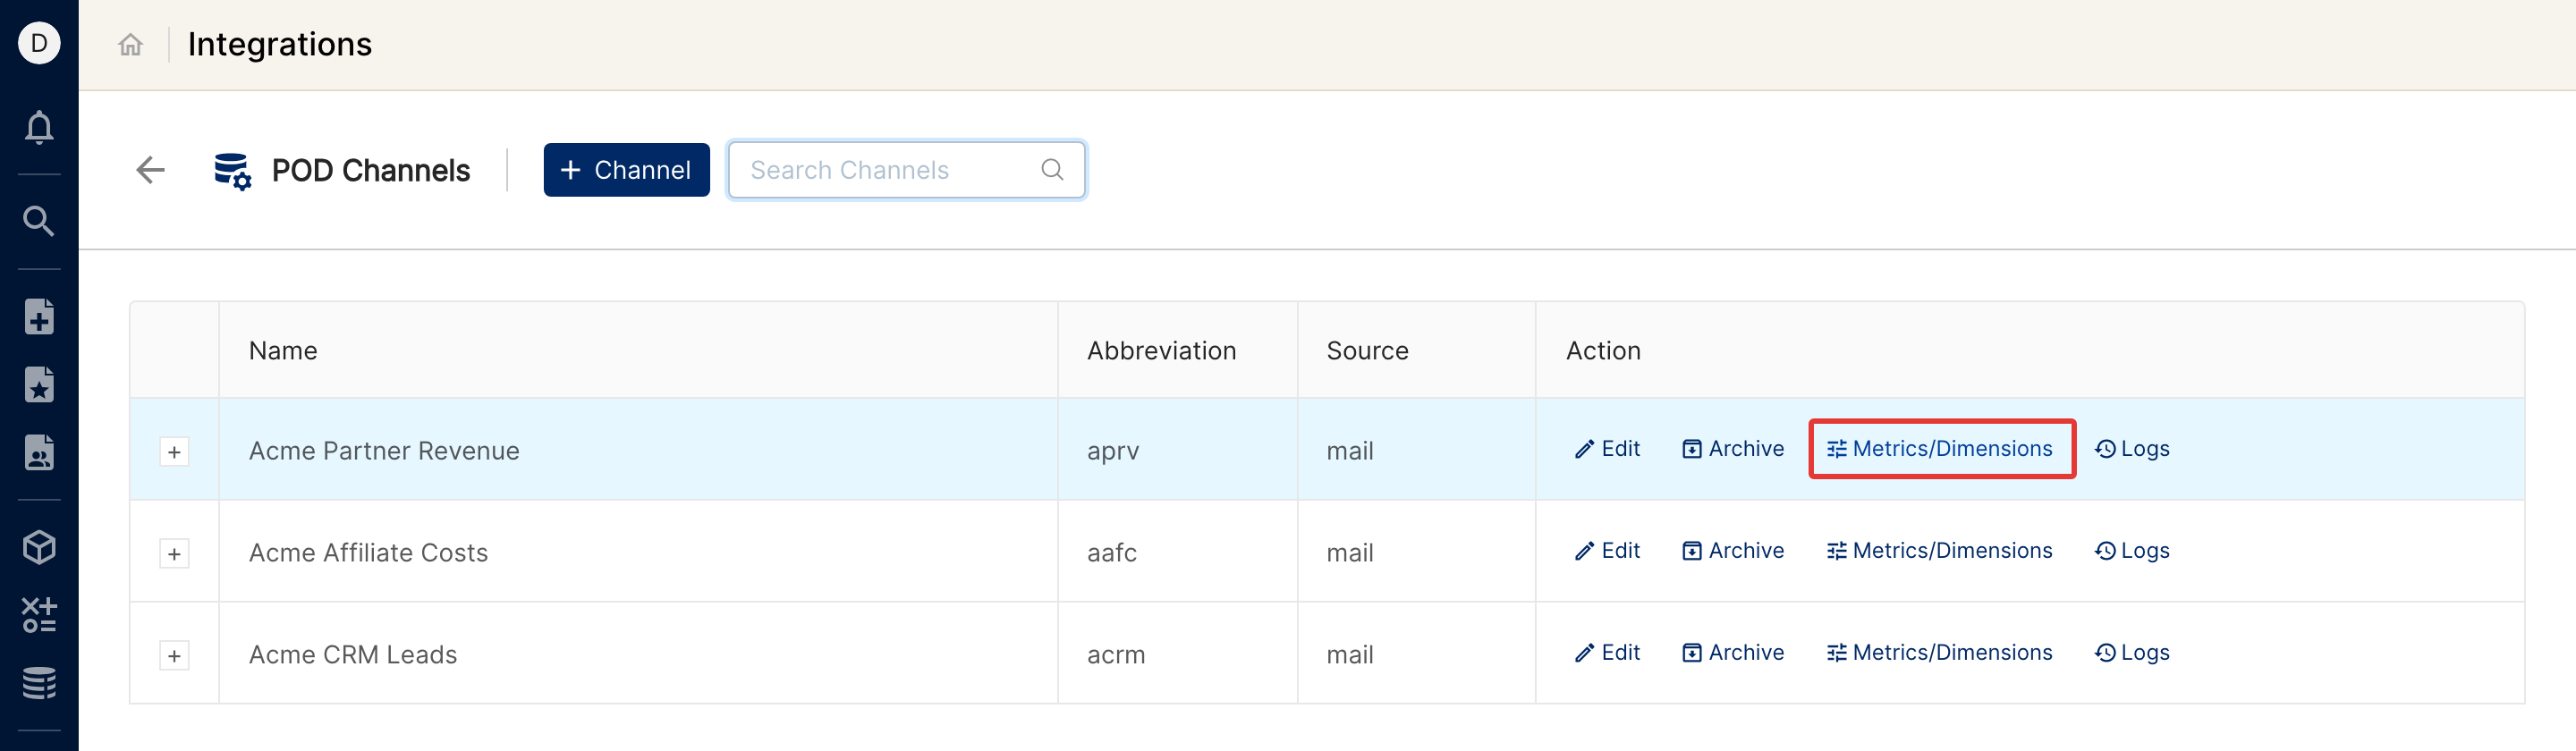This screenshot has width=2576, height=751.
Task: View Logs for Acme Affiliate Costs
Action: 2132,551
